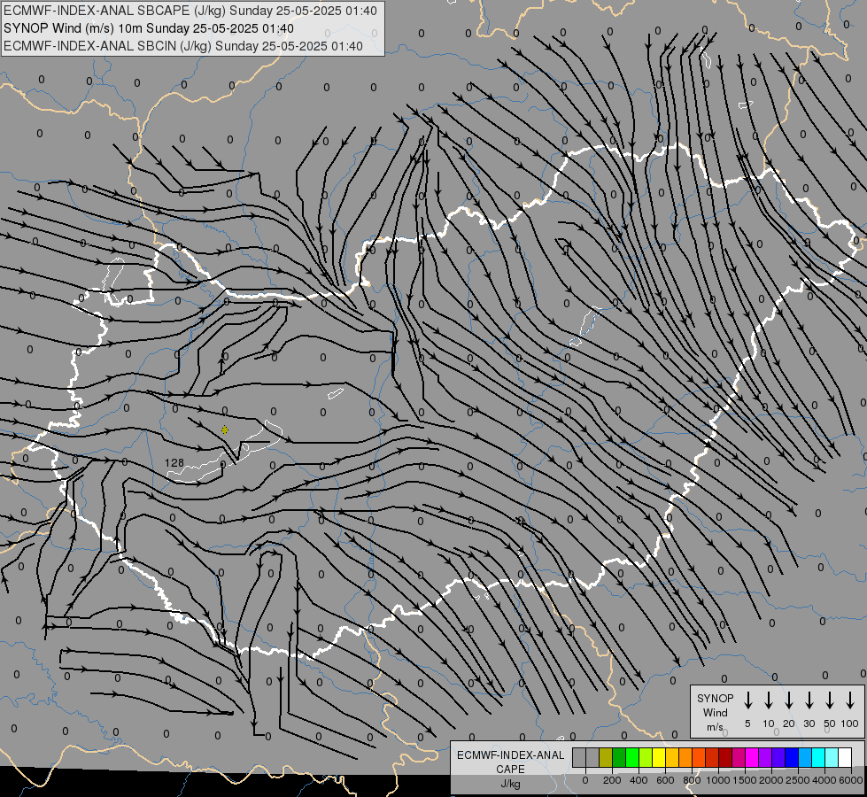Click the wind legend arrow above 50
This screenshot has height=797, width=867.
[830, 700]
